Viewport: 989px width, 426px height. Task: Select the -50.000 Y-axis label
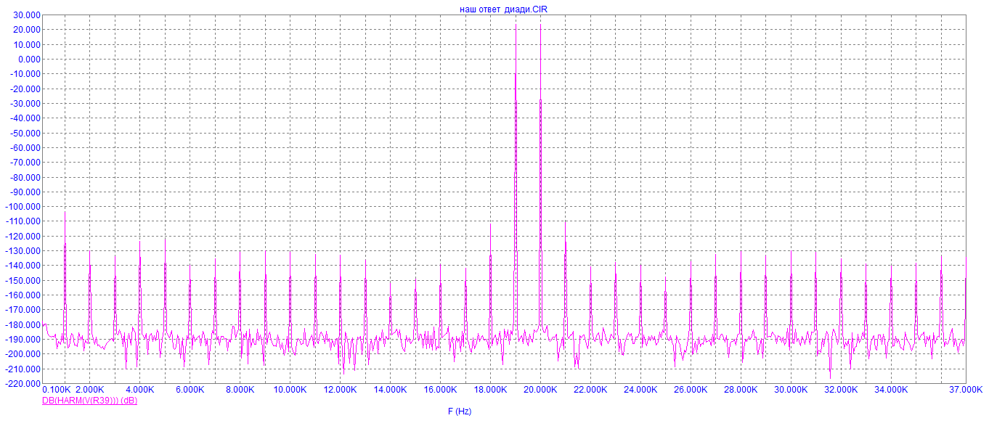(x=26, y=133)
